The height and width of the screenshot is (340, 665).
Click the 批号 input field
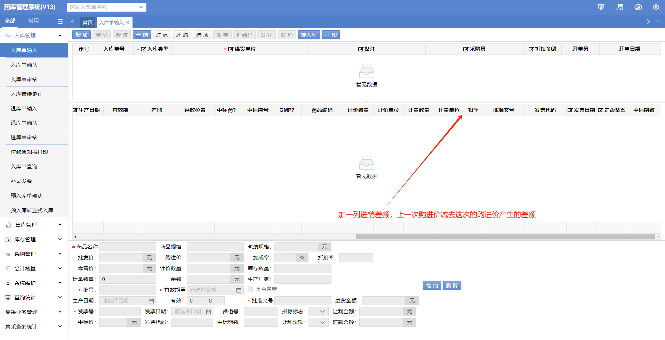pos(128,290)
